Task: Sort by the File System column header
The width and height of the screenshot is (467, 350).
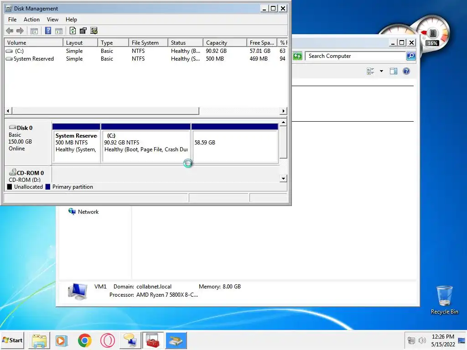Action: pyautogui.click(x=148, y=42)
